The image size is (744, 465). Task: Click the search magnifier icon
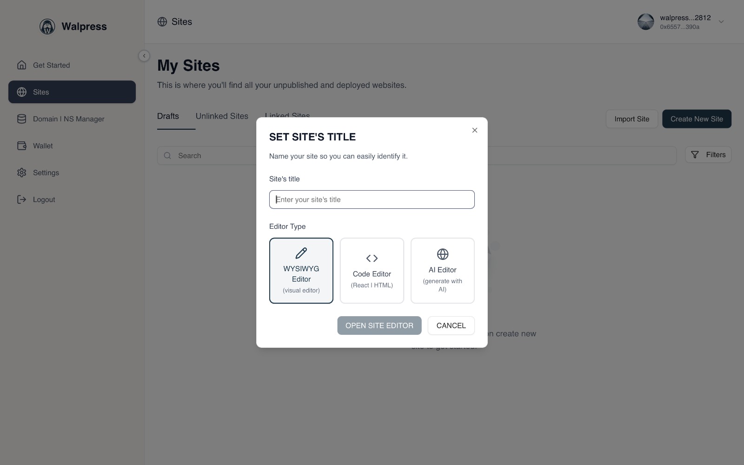167,155
